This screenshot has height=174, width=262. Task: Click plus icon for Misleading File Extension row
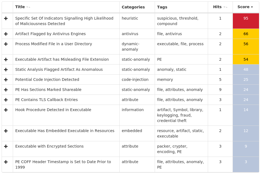tap(6, 59)
